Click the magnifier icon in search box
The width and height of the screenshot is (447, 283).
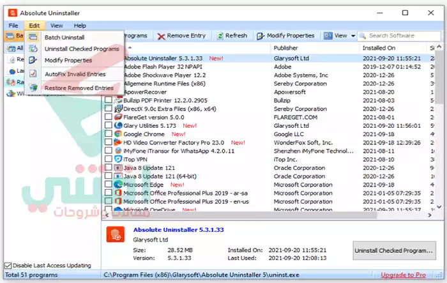pos(363,36)
